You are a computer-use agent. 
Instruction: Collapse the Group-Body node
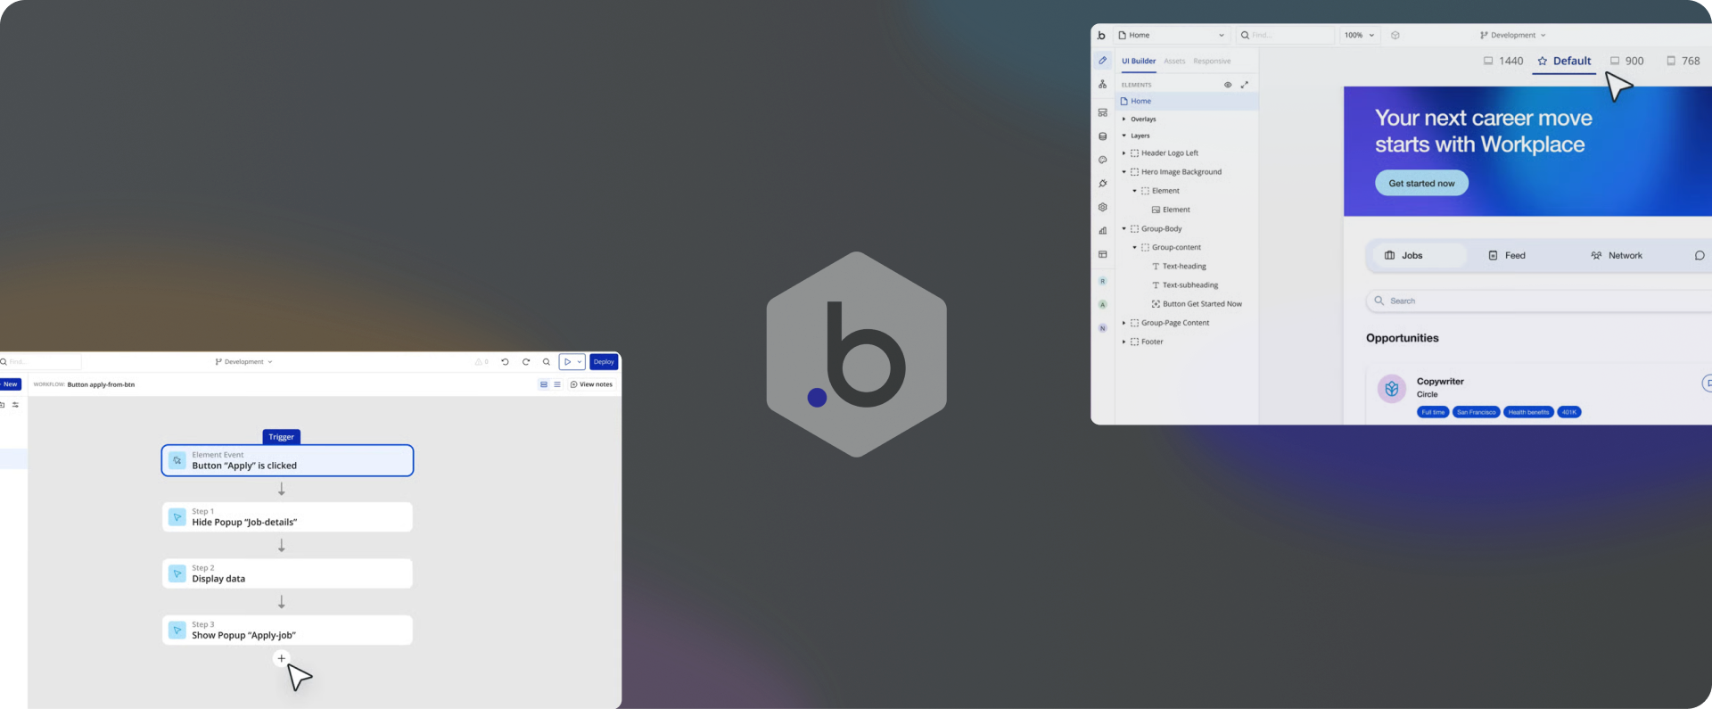[x=1124, y=229]
